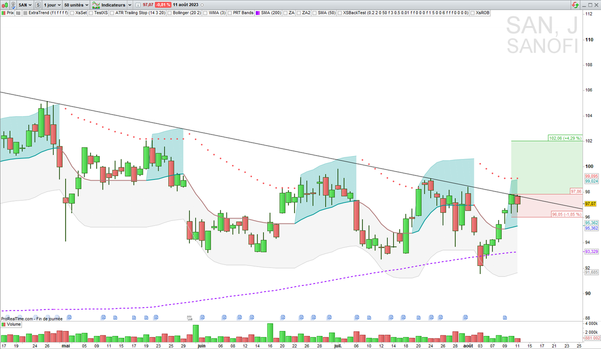Open the SAN ticker dropdown
Screen dimensions: 601x349
pyautogui.click(x=25, y=5)
